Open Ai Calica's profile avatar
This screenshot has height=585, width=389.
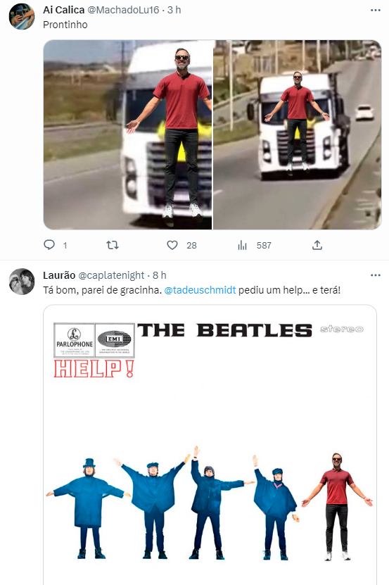(22, 16)
